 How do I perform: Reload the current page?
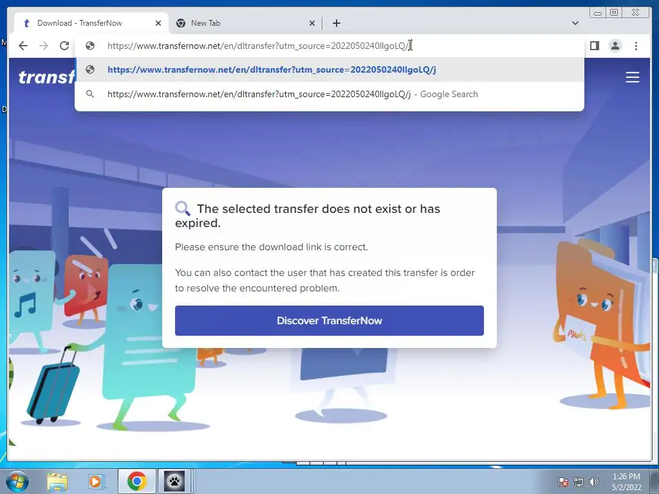point(64,46)
